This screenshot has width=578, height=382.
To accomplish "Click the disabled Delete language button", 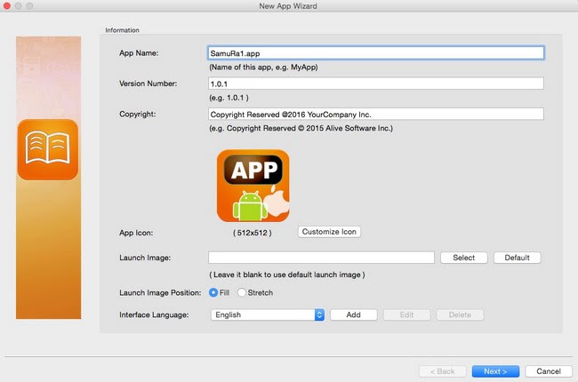I will coord(460,314).
